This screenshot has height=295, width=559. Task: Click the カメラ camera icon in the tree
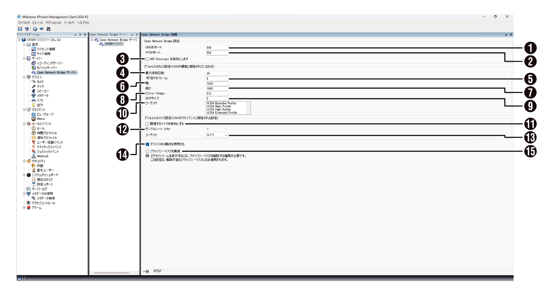(x=34, y=82)
